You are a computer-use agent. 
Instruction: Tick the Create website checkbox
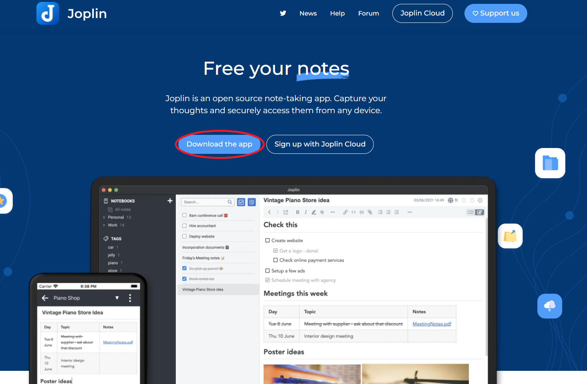268,241
